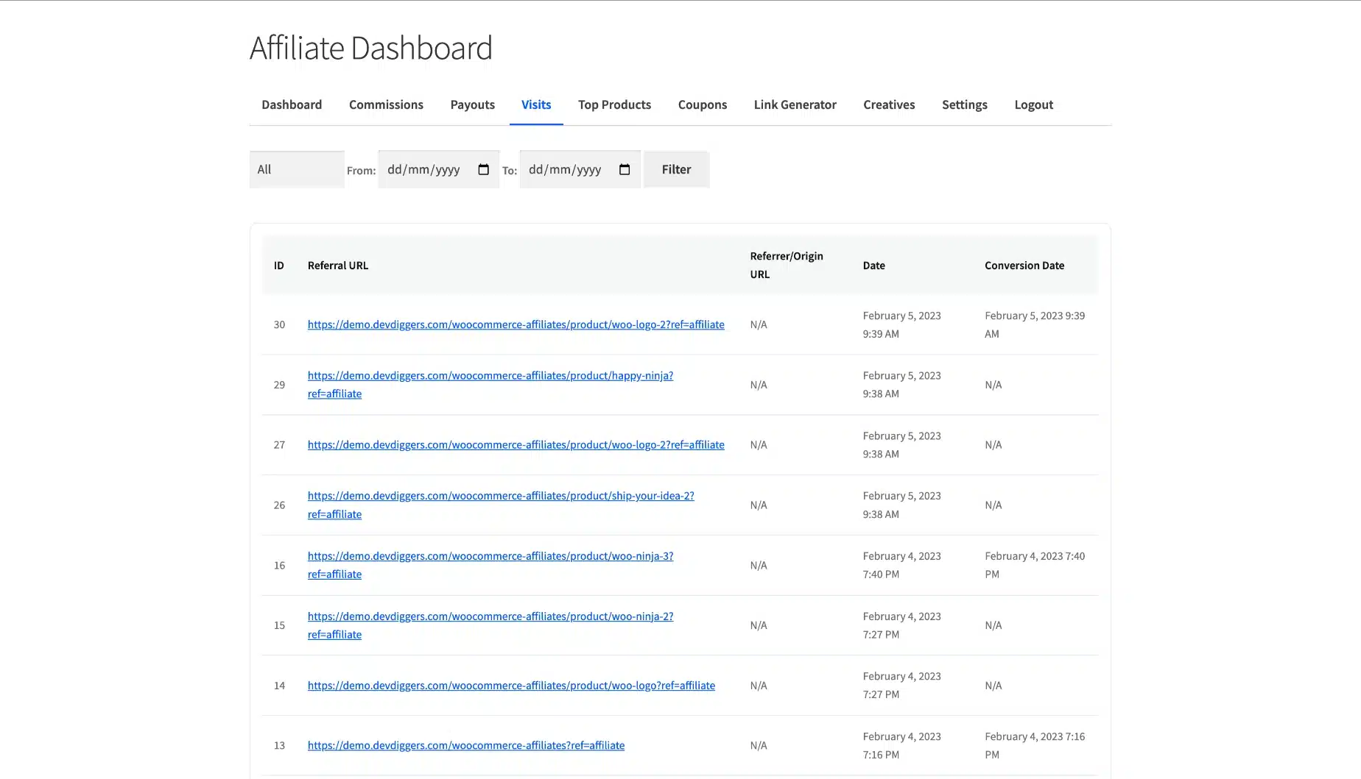Open the Settings tab
1361x779 pixels.
[x=964, y=104]
